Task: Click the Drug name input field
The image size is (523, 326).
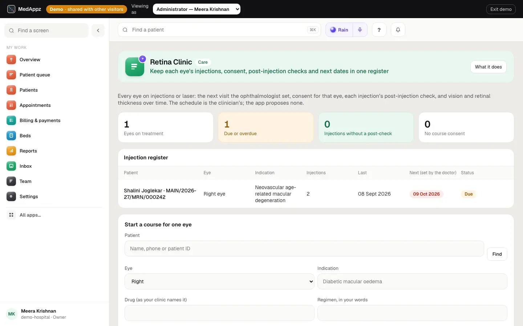Action: pyautogui.click(x=219, y=313)
